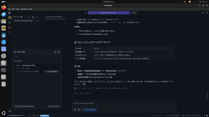Open options for Japanese Greeting Exchange chat

[x=37, y=21]
